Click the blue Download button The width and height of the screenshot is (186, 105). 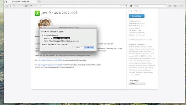pos(137,16)
